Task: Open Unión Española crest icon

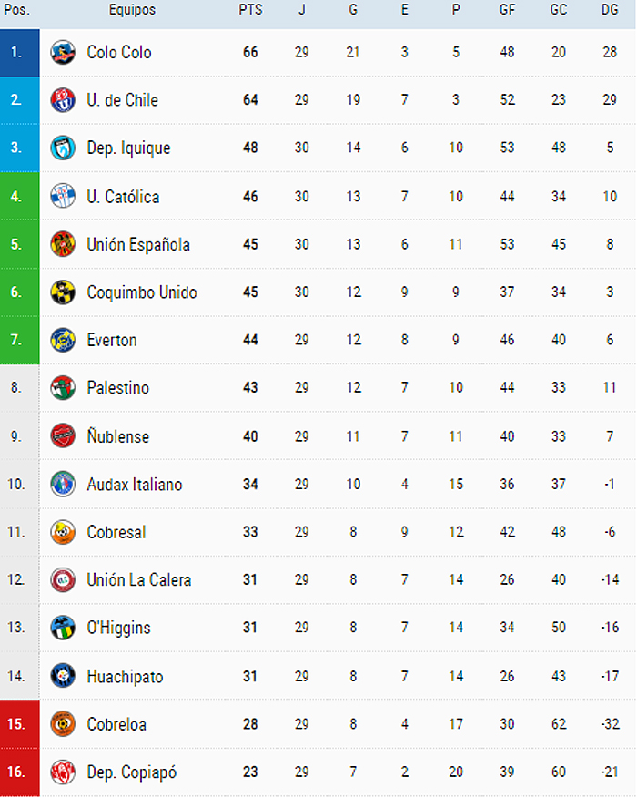Action: click(x=63, y=244)
